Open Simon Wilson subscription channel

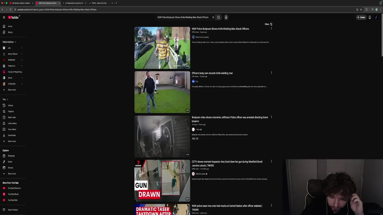[12, 54]
